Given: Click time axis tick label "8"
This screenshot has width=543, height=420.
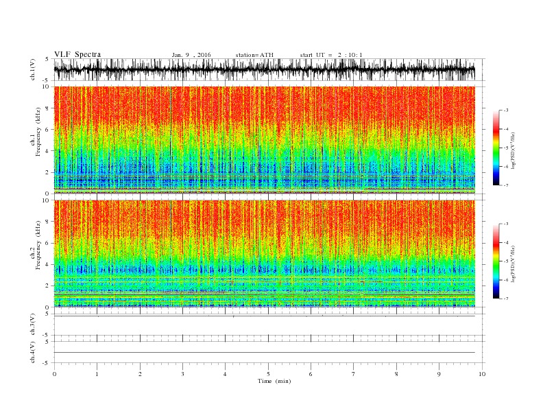Looking at the screenshot, I should 396,374.
